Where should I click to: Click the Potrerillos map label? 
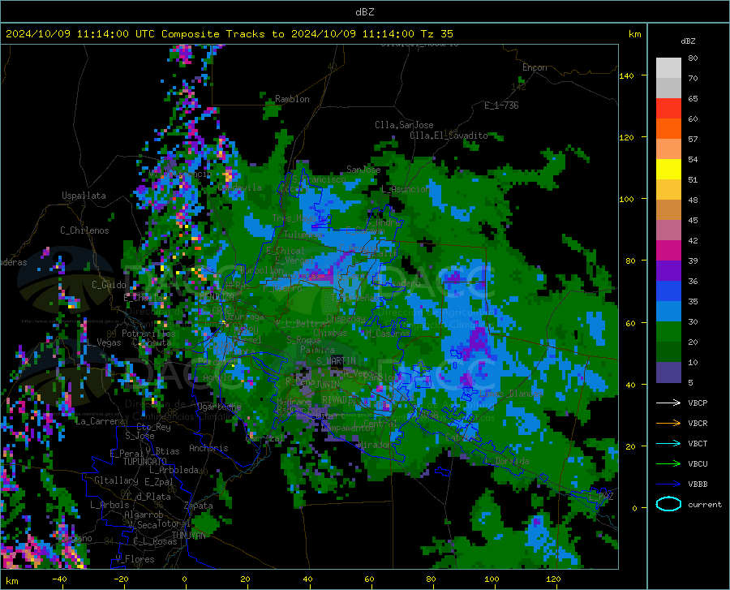(x=148, y=334)
